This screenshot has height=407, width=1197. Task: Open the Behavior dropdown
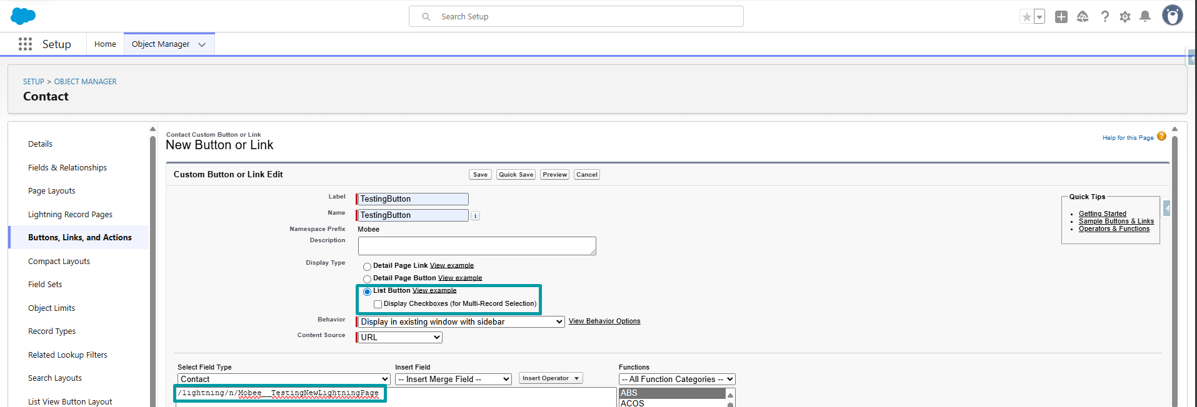461,321
